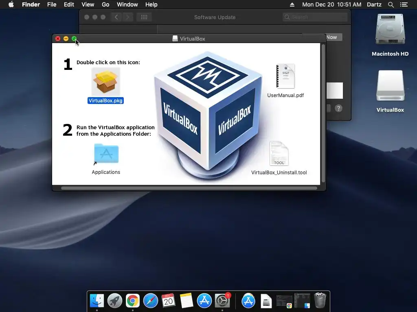Screen dimensions: 417x312
Task: Show all preferences grid in Software Update
Action: click(144, 17)
